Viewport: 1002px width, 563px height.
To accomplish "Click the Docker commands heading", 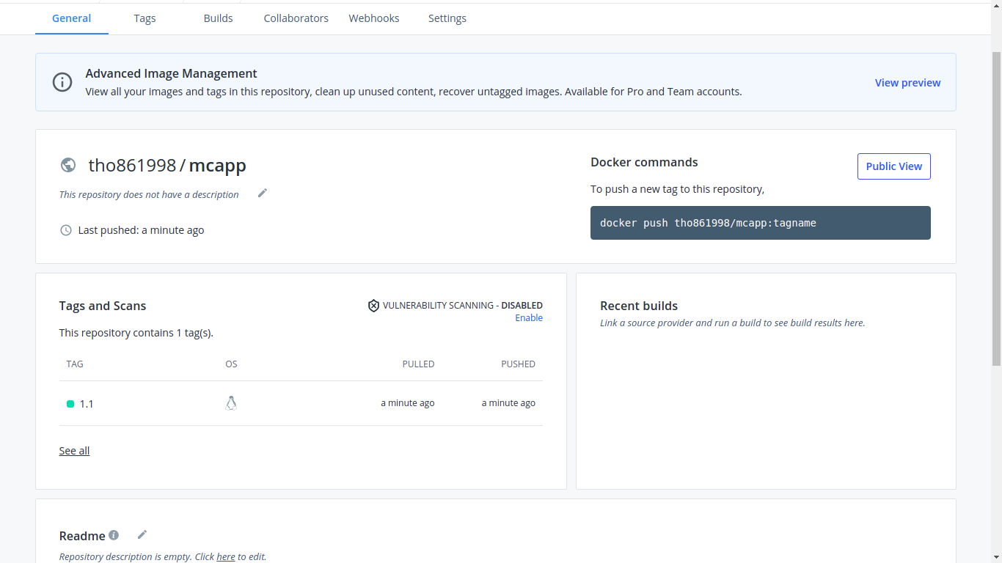I will (644, 162).
